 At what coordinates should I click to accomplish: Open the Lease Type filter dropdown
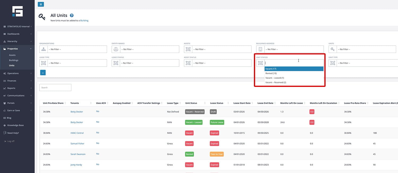77,63
